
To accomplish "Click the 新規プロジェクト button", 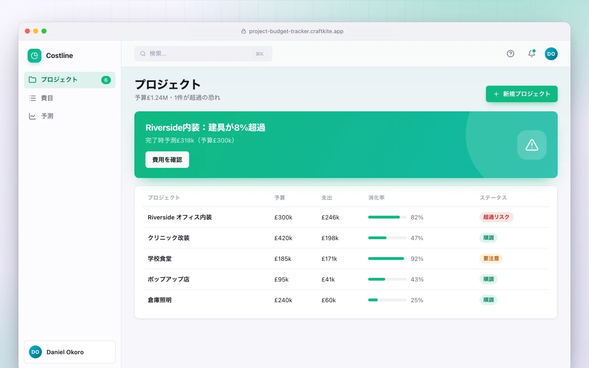I will coord(522,94).
